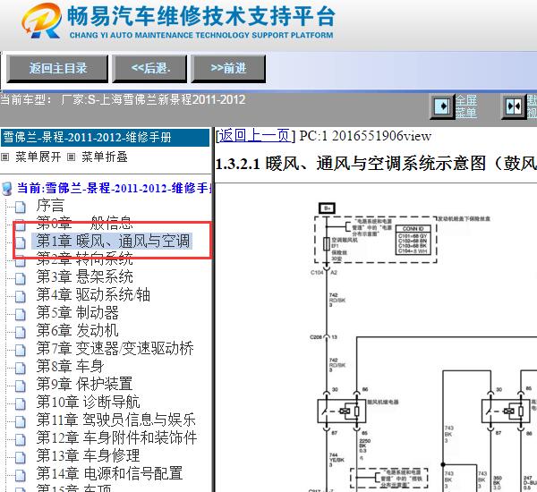Click the page icon beside 第7章
Screen dimensions: 537x492
pyautogui.click(x=21, y=350)
